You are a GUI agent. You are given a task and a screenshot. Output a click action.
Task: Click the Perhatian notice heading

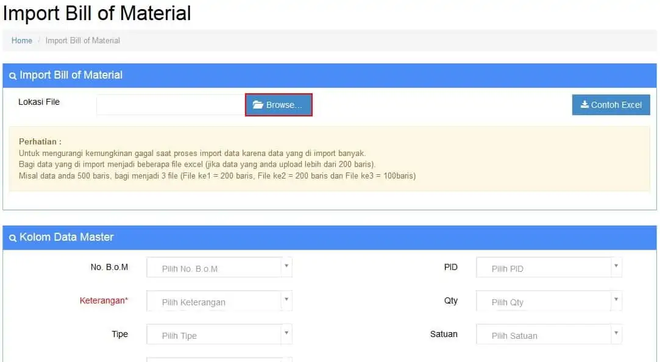(40, 141)
